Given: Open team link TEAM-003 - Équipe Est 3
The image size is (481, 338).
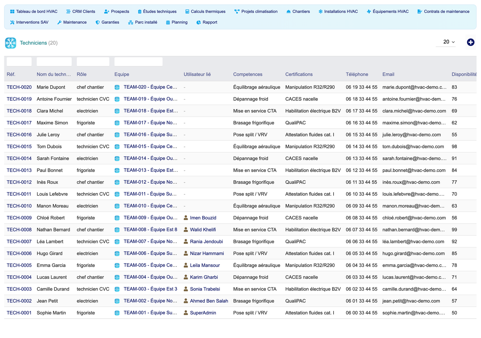Looking at the screenshot, I should click(150, 289).
